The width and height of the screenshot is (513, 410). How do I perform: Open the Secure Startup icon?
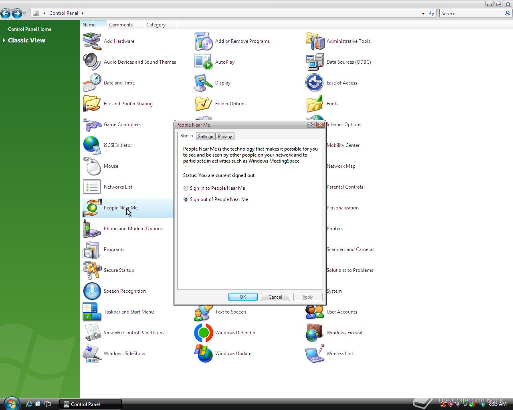pyautogui.click(x=92, y=270)
